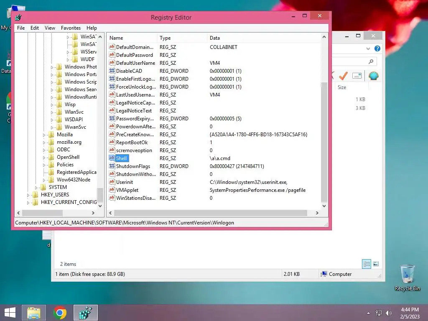Open the File menu in Registry Editor
This screenshot has height=321, width=428.
[x=21, y=28]
